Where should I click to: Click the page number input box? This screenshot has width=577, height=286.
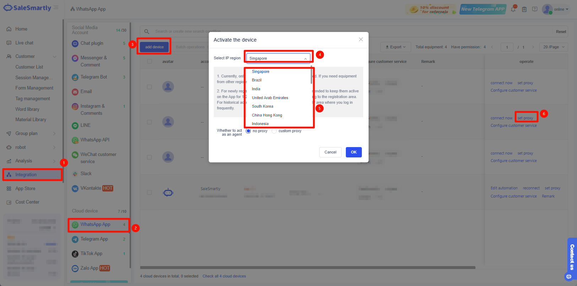coord(507,47)
